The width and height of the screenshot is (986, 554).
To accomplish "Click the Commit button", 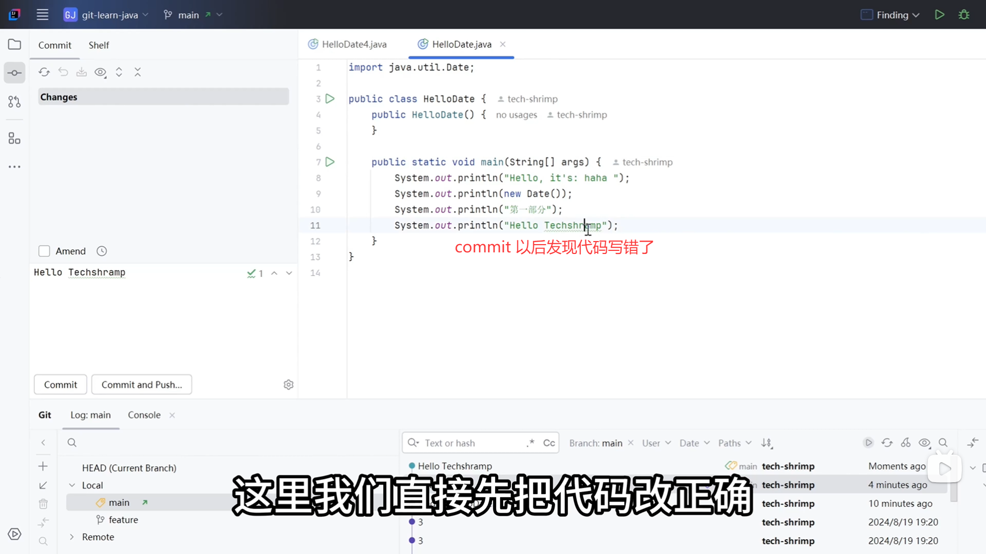I will (61, 385).
